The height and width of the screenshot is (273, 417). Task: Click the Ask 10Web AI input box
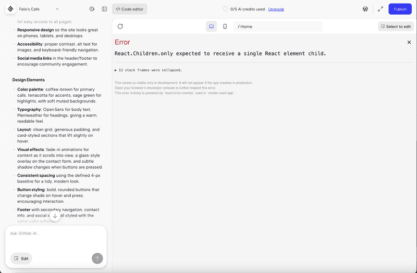56,233
